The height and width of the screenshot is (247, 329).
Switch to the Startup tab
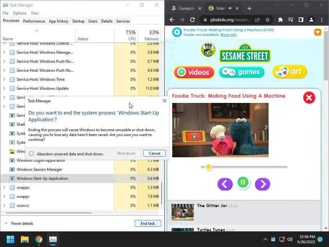click(78, 21)
